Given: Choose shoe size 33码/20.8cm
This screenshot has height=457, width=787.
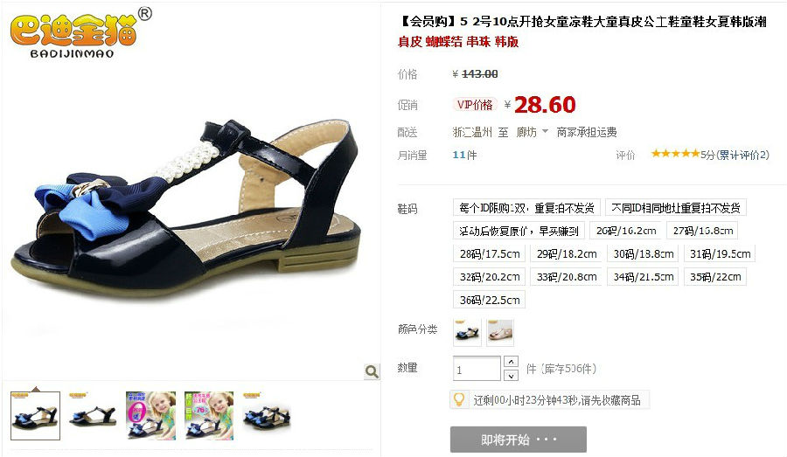Looking at the screenshot, I should [566, 277].
